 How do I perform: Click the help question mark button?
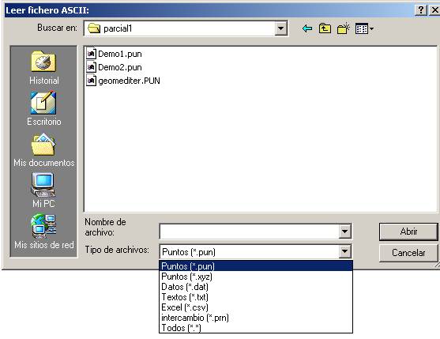click(x=420, y=10)
